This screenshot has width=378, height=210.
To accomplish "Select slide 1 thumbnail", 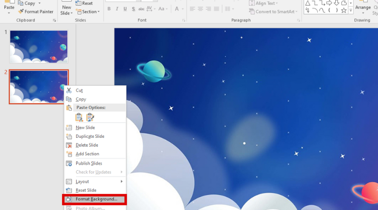I will click(x=39, y=47).
